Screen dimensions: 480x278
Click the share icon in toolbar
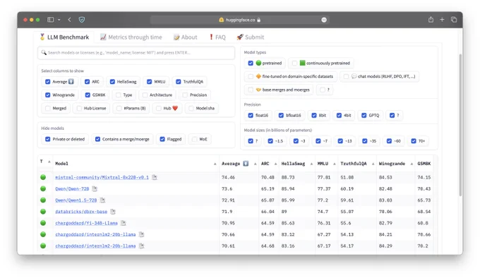[431, 20]
